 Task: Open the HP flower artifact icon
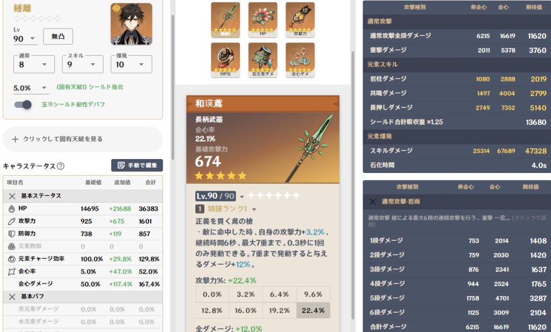coord(263,20)
